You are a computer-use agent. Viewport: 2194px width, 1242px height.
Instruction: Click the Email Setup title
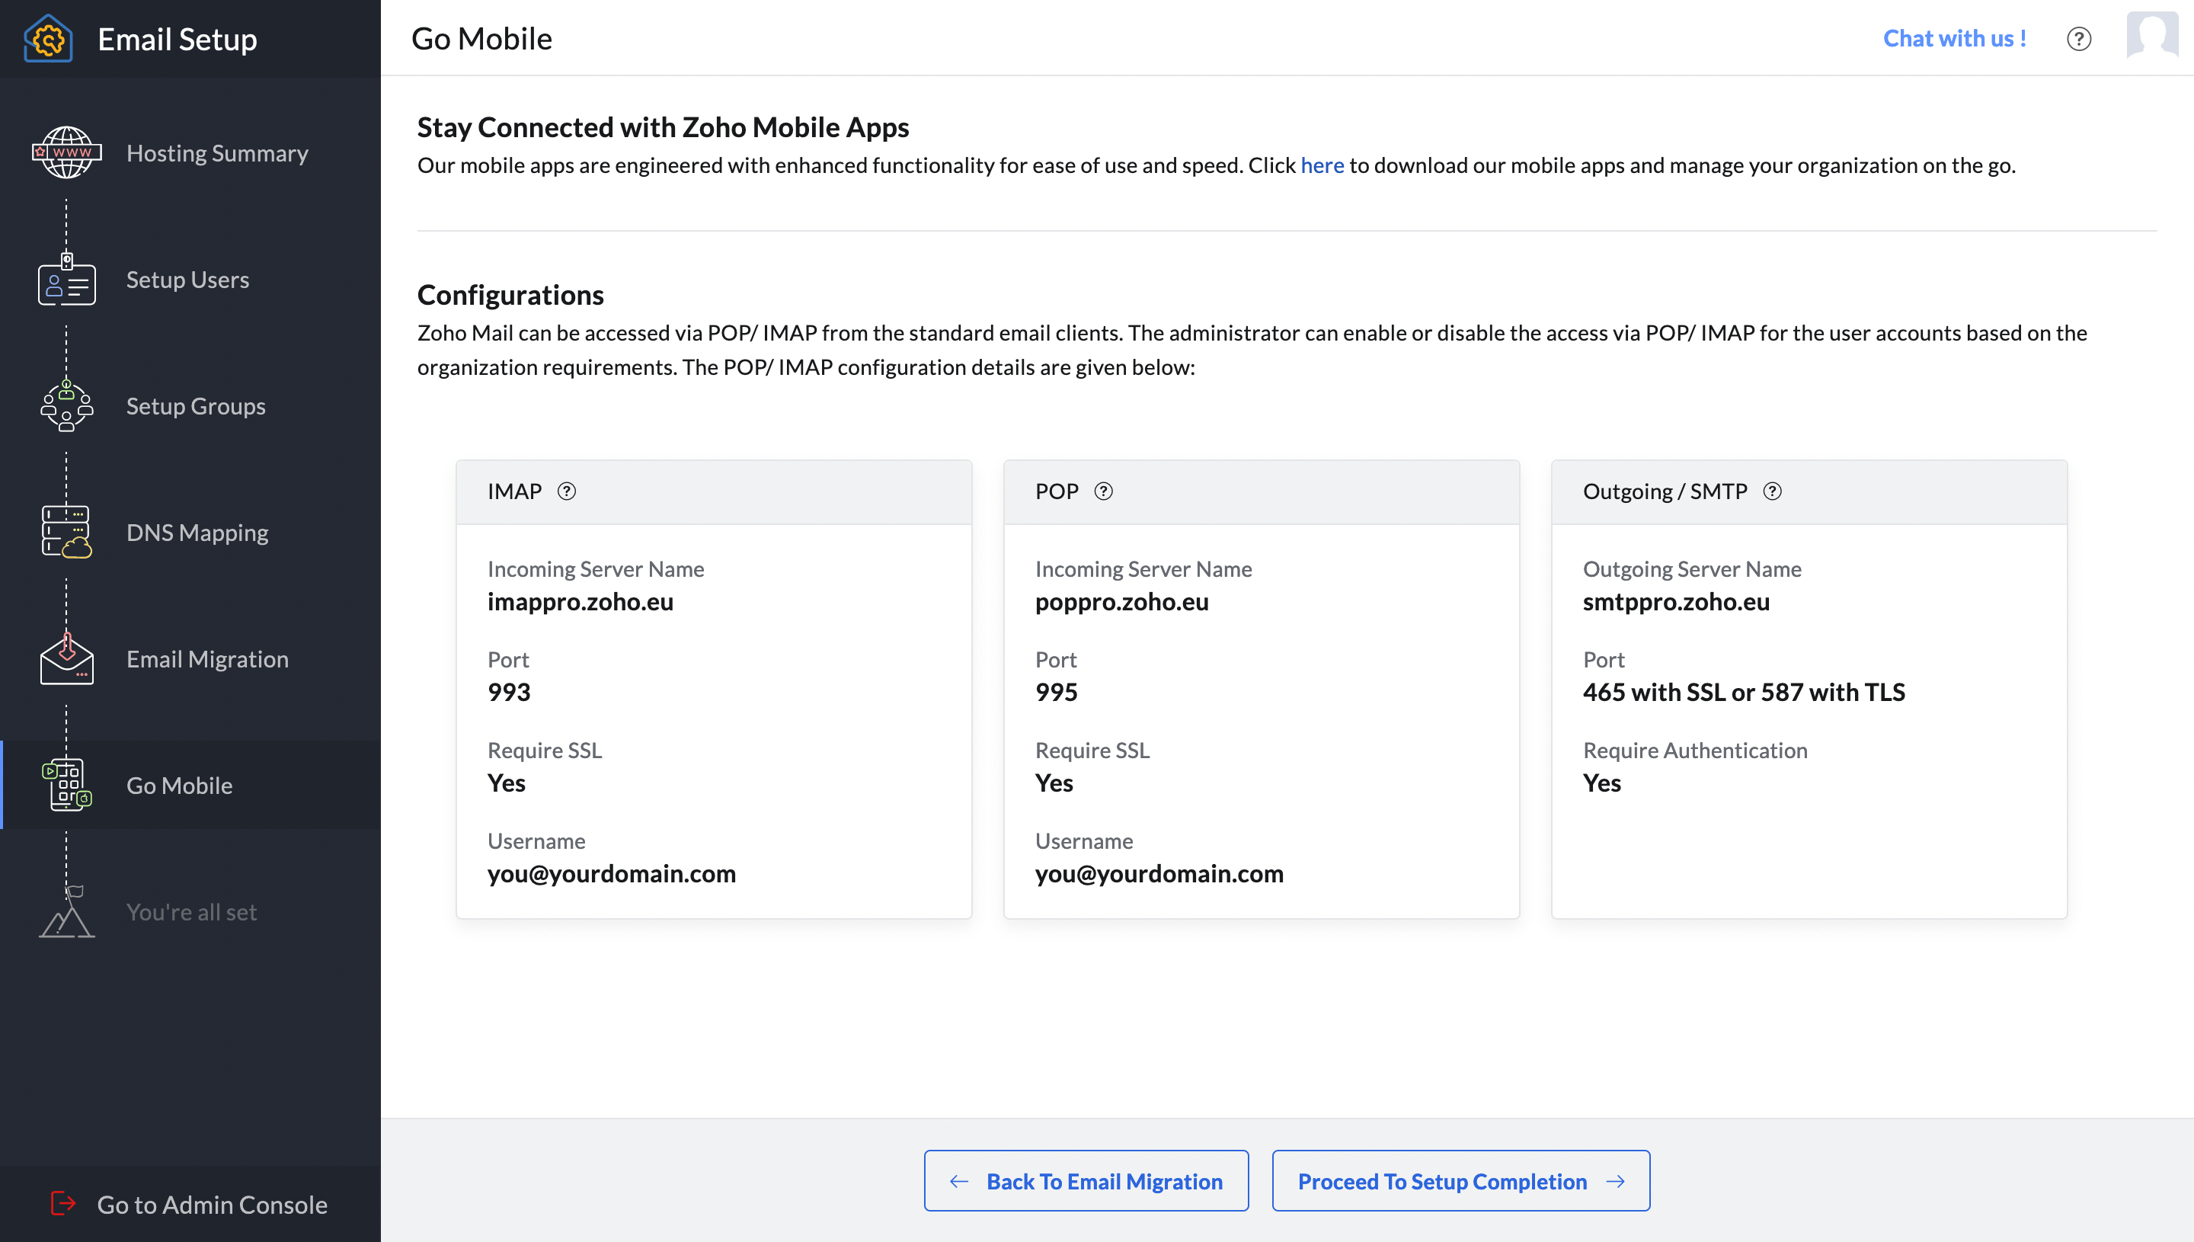click(178, 39)
